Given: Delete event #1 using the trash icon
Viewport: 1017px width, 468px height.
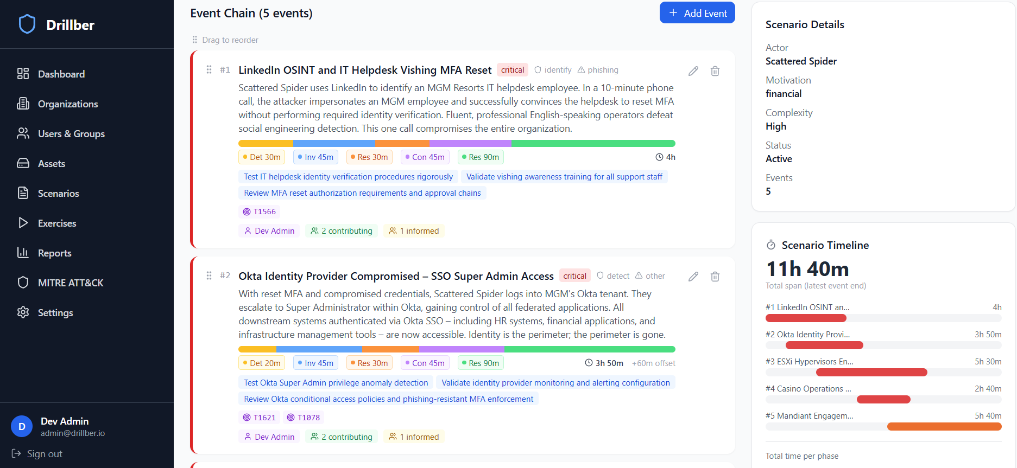Looking at the screenshot, I should coord(715,71).
